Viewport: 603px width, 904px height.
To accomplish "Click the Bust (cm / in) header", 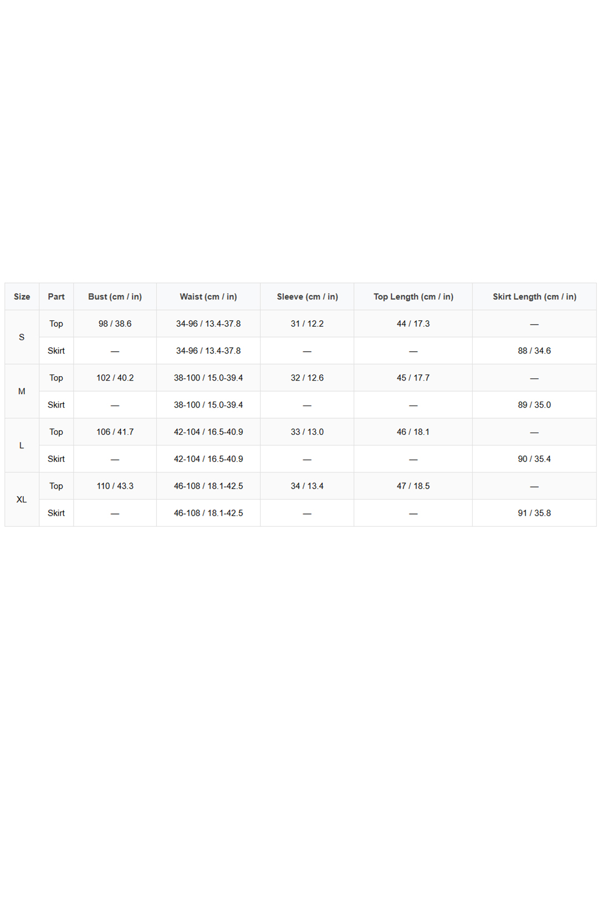I will (115, 296).
